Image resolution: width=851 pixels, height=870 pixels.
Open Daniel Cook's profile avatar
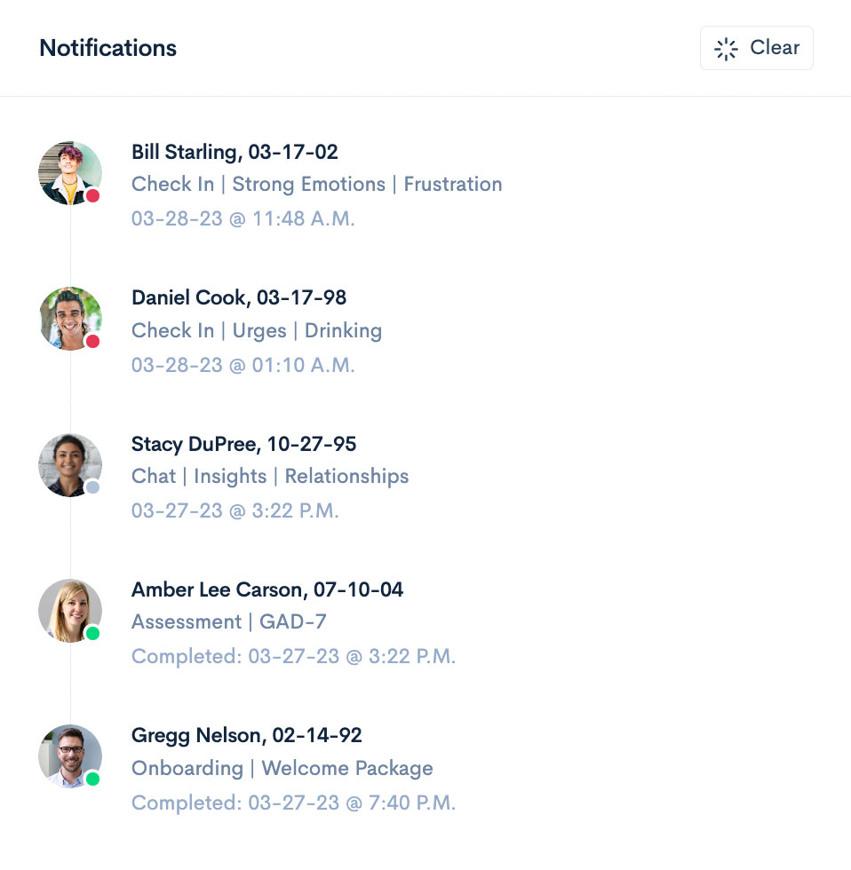(x=69, y=319)
